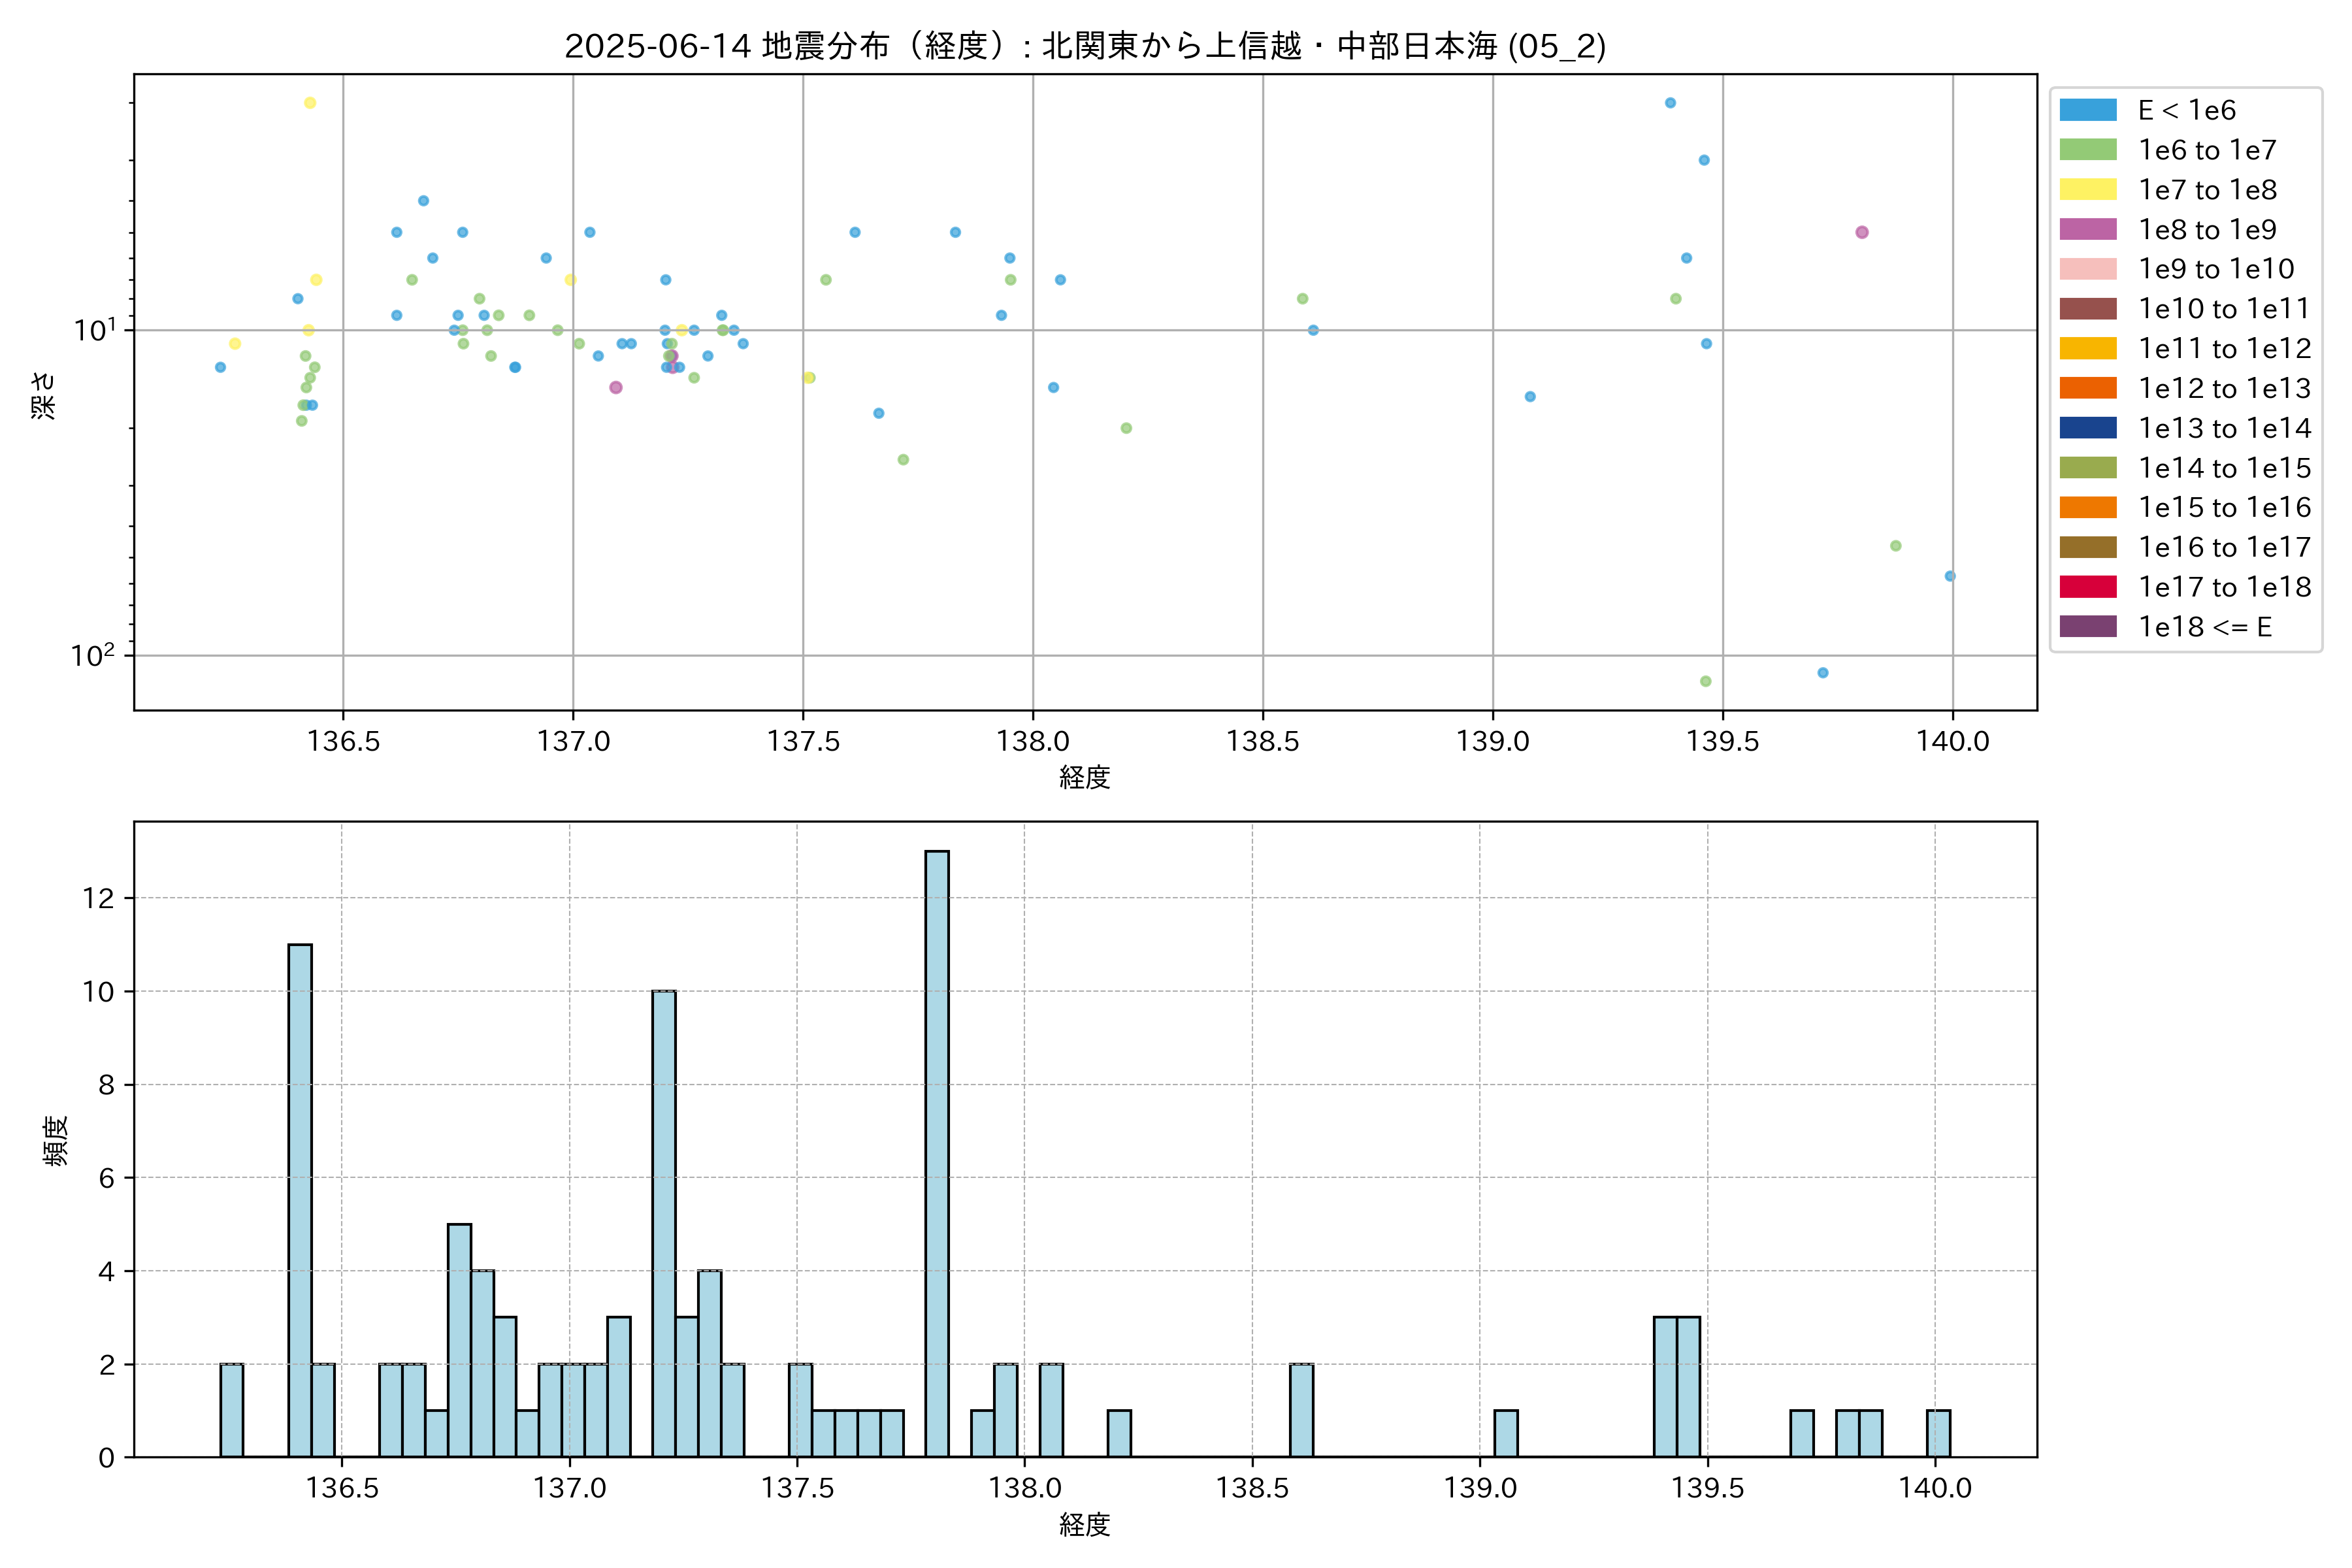Click the blue E < 1e6 legend swatch
Screen dimensions: 2352x1568
tap(2088, 110)
